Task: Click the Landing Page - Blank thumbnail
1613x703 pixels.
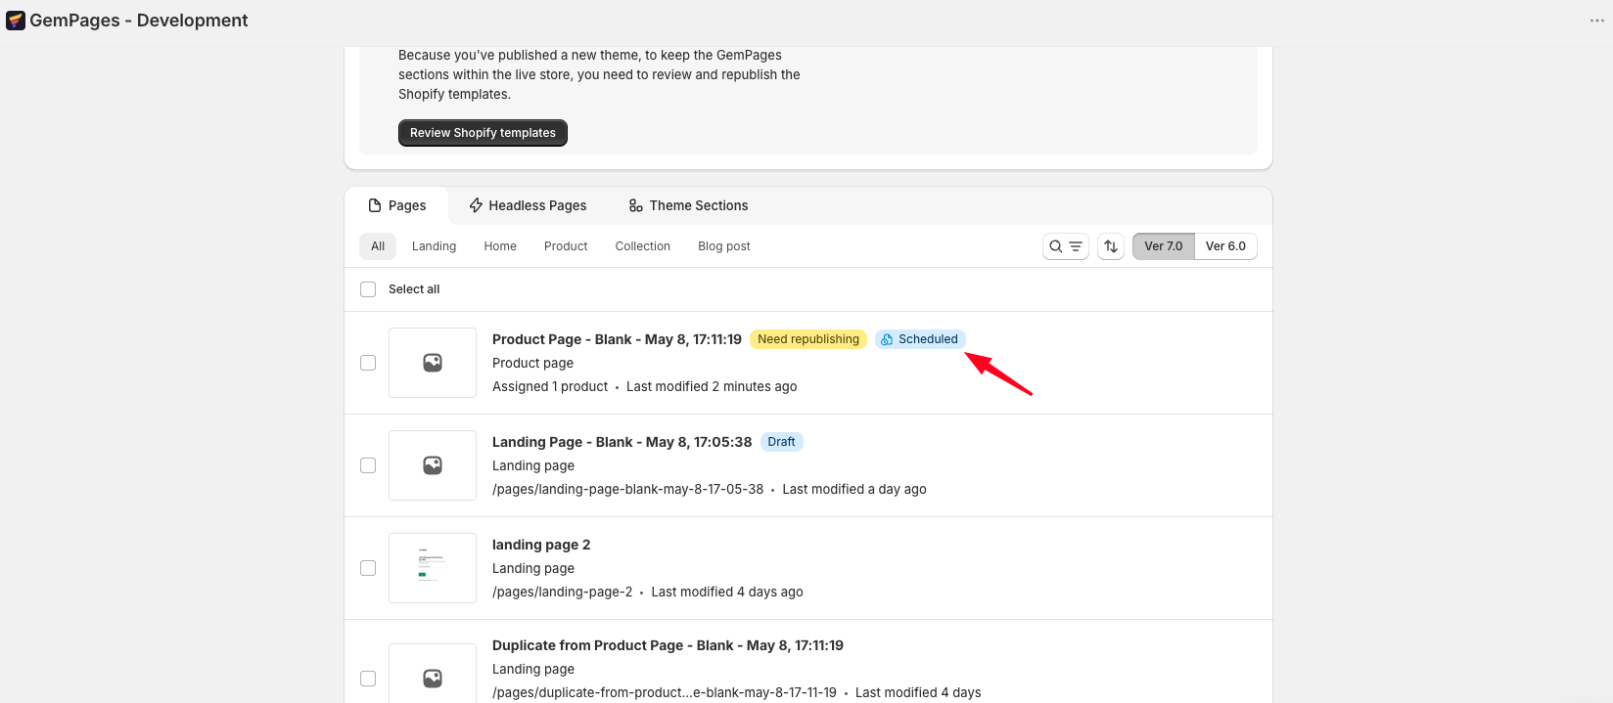Action: 433,465
